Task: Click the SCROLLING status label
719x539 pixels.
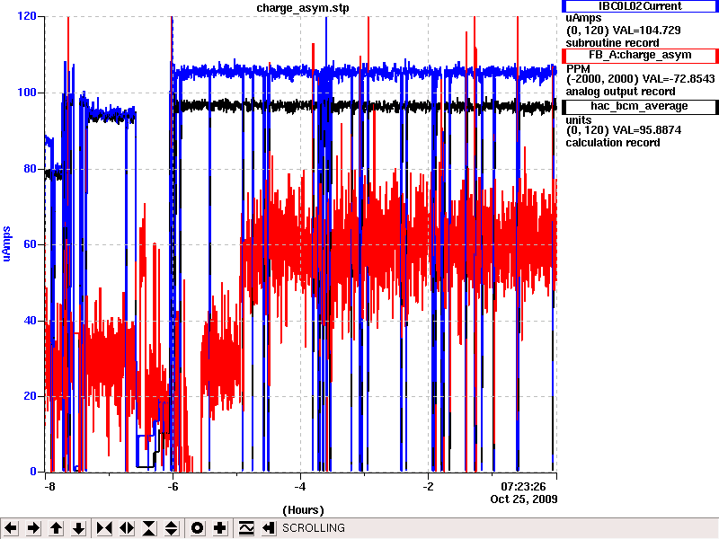Action: pos(314,528)
